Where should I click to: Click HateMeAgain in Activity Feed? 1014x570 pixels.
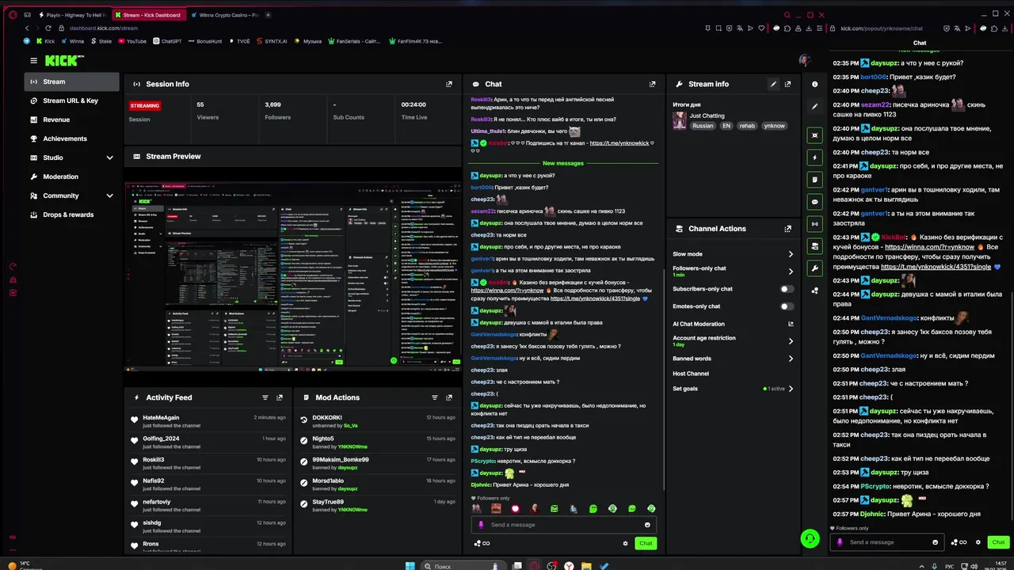click(161, 417)
